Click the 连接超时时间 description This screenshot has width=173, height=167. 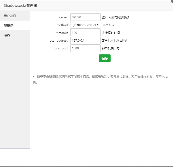coord(111,33)
